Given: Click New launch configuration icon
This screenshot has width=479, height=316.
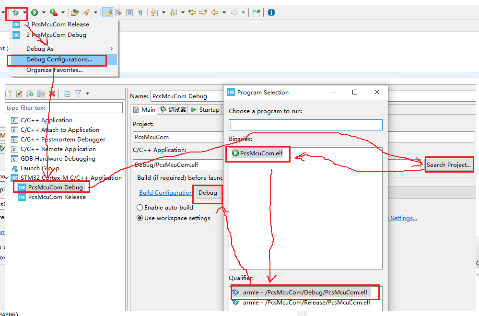Looking at the screenshot, I should pyautogui.click(x=8, y=94).
